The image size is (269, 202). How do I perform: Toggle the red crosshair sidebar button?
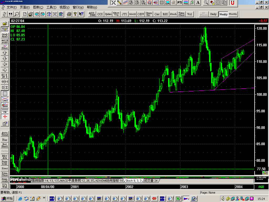tap(5, 117)
